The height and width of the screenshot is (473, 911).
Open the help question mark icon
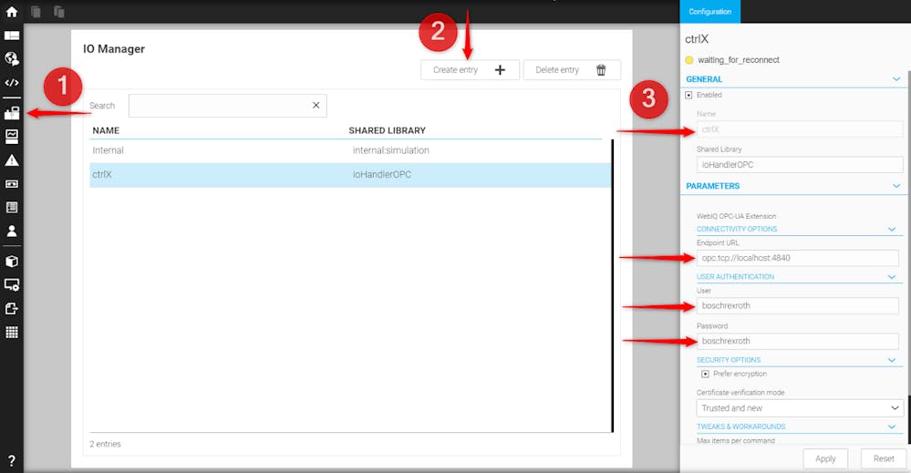click(x=12, y=461)
